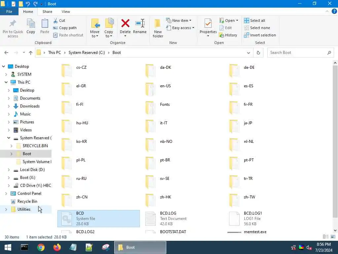Expand the address bar history dropdown

[248, 53]
